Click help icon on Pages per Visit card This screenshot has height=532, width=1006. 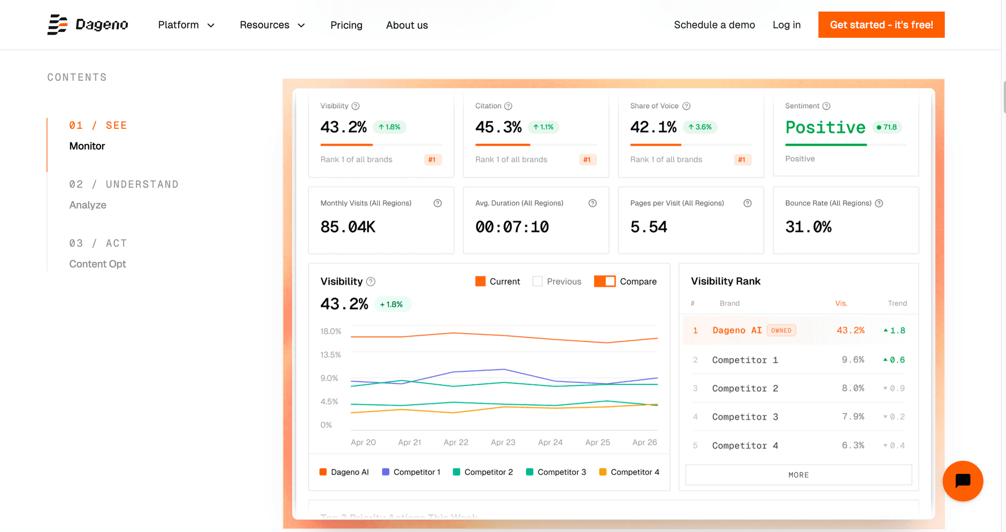point(748,203)
